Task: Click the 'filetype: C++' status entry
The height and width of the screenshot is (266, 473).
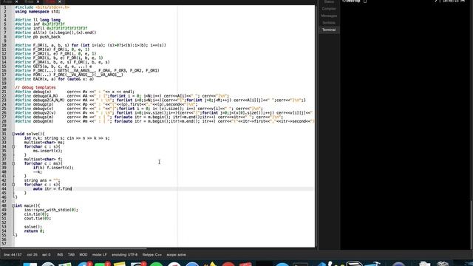Action: (x=152, y=255)
